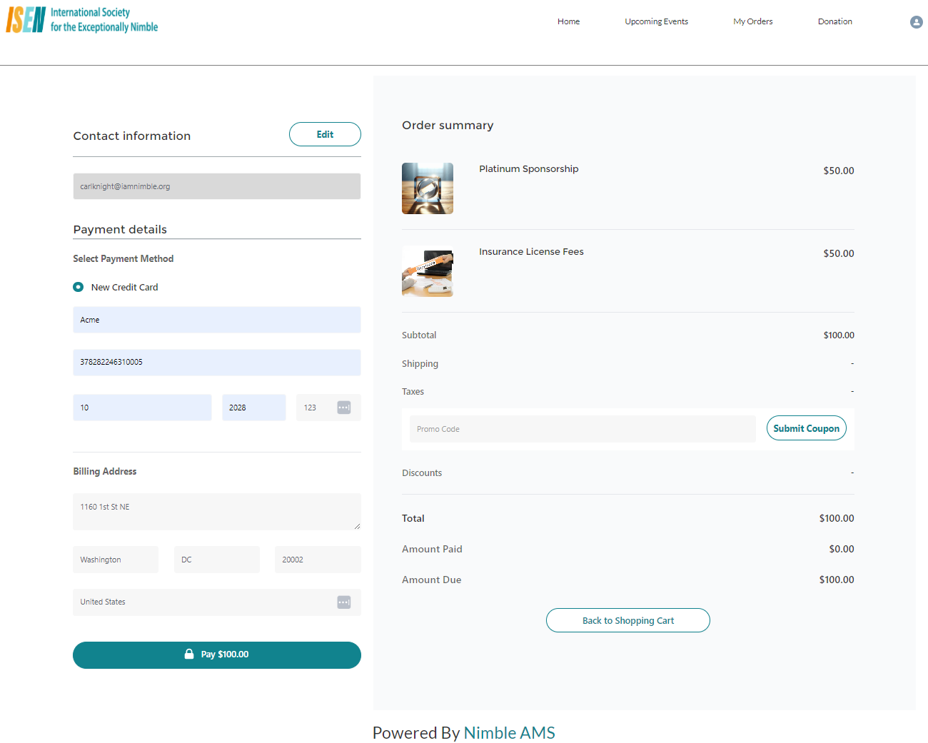
Task: Navigate to My Orders
Action: 752,21
